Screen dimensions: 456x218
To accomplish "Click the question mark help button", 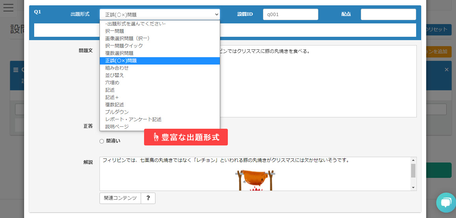I will tap(148, 198).
